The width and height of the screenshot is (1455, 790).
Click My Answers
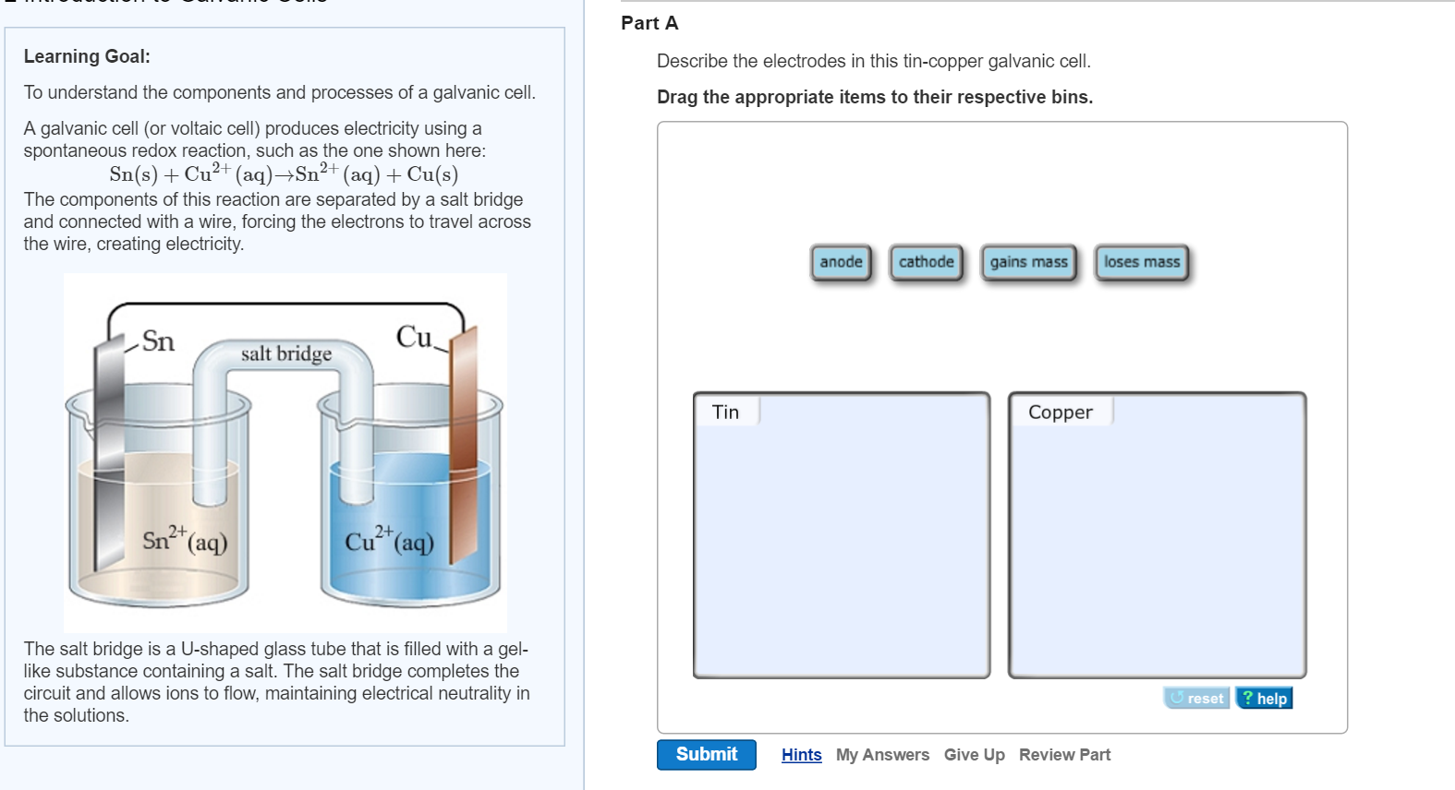(882, 754)
